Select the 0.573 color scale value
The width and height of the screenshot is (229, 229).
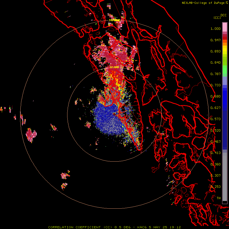pyautogui.click(x=216, y=119)
